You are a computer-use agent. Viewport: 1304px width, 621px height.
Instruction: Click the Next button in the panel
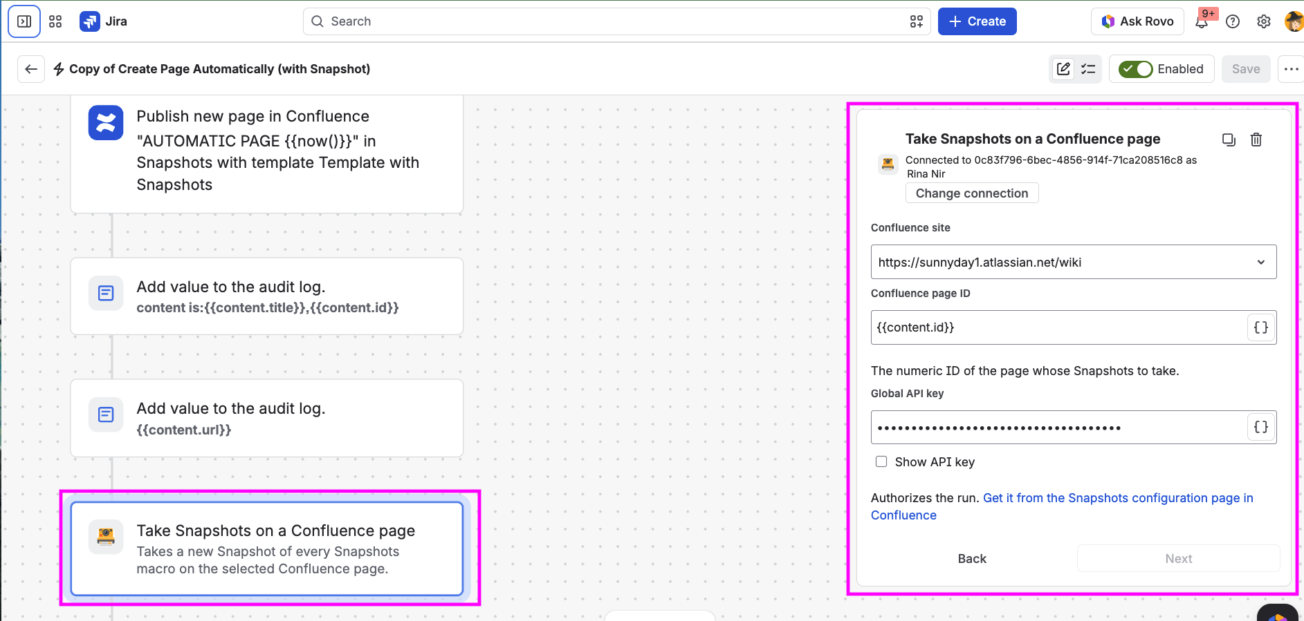pyautogui.click(x=1179, y=559)
